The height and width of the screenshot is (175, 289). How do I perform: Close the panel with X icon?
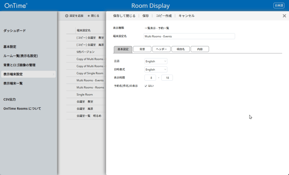284,16
